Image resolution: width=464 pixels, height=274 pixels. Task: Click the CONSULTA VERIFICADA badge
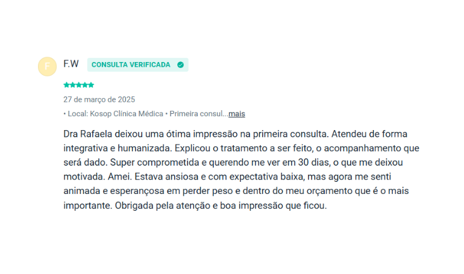[137, 64]
